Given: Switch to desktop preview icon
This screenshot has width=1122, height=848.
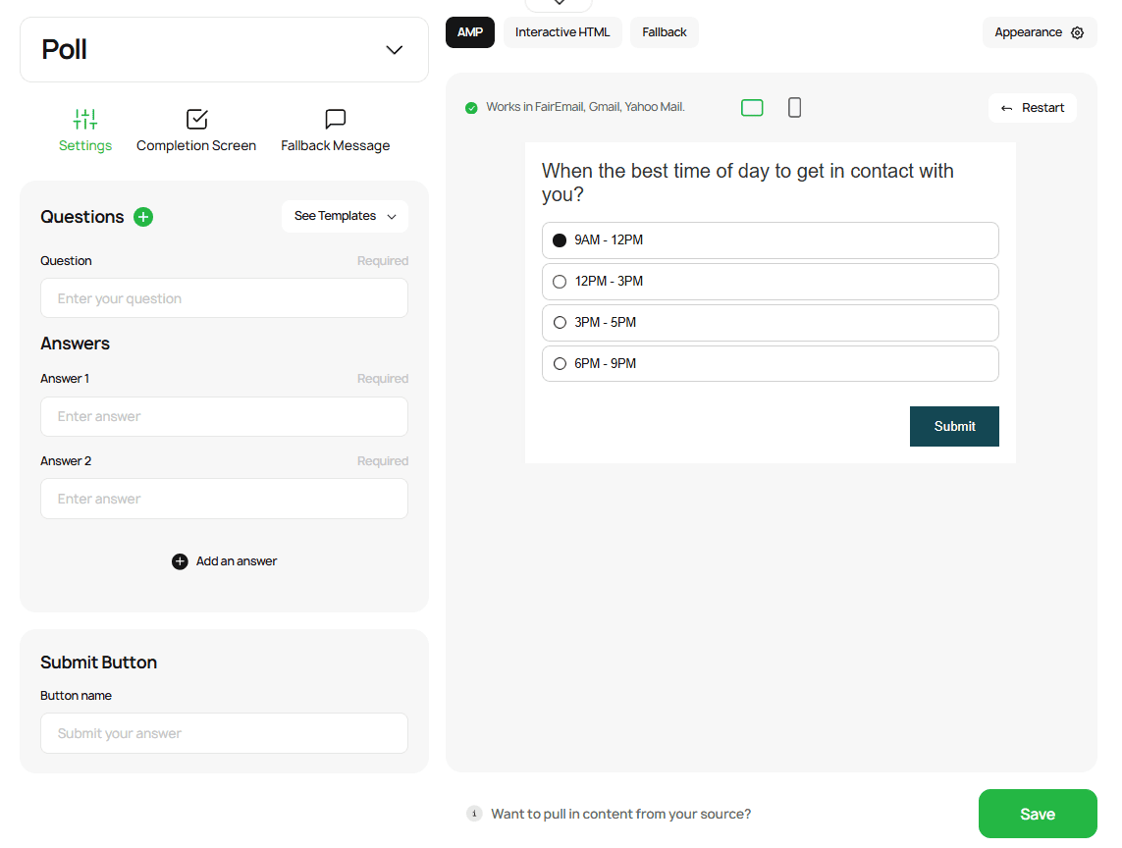Looking at the screenshot, I should [752, 108].
